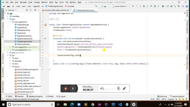Click the Make Project hammer icon
The height and width of the screenshot is (107, 190).
click(96, 6)
